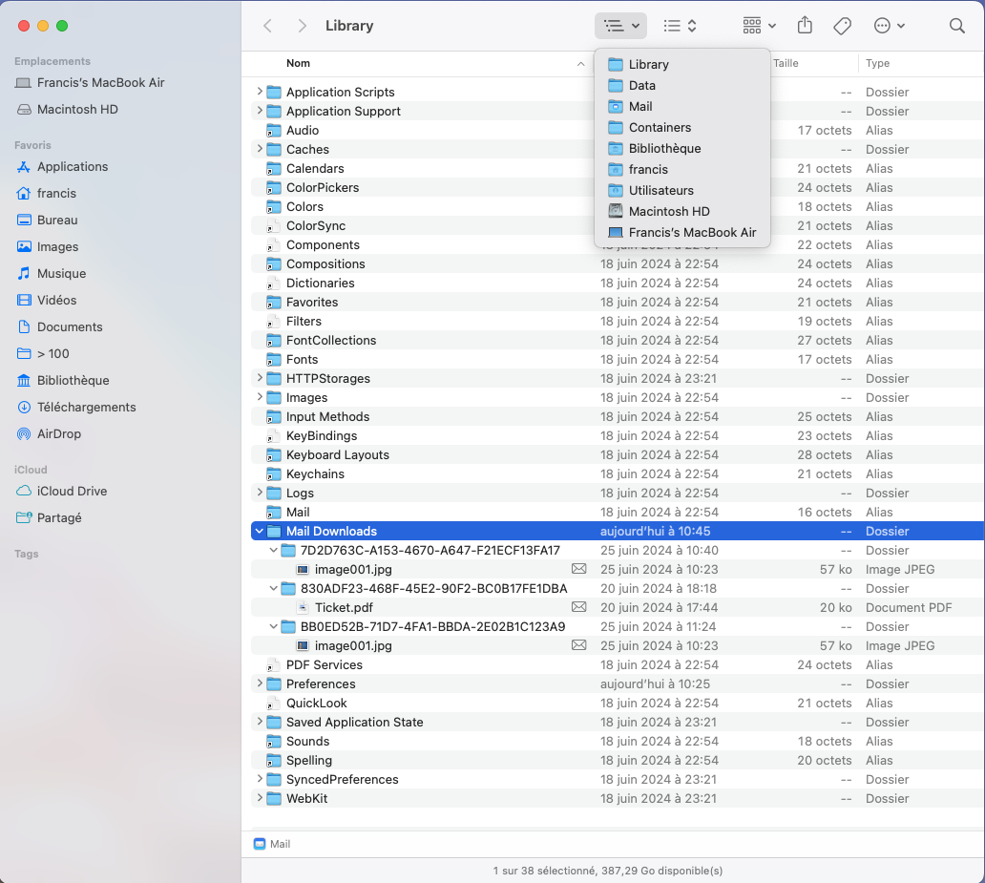Collapse the Mail Downloads folder
This screenshot has height=883, width=985.
(259, 531)
